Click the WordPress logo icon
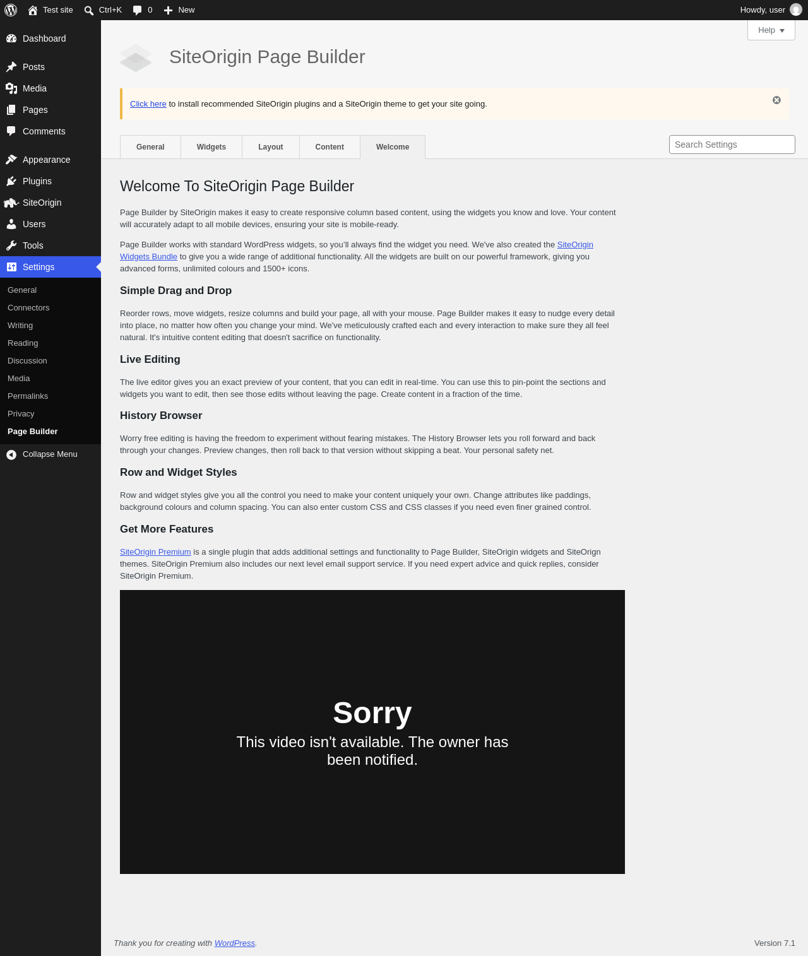 pos(11,10)
